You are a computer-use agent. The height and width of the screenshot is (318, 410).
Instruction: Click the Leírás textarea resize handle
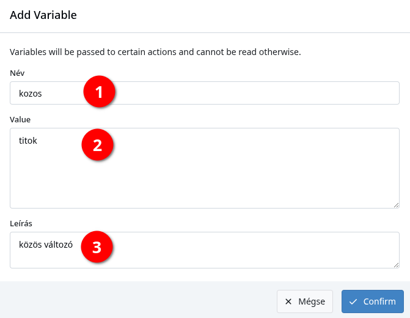[x=396, y=265]
